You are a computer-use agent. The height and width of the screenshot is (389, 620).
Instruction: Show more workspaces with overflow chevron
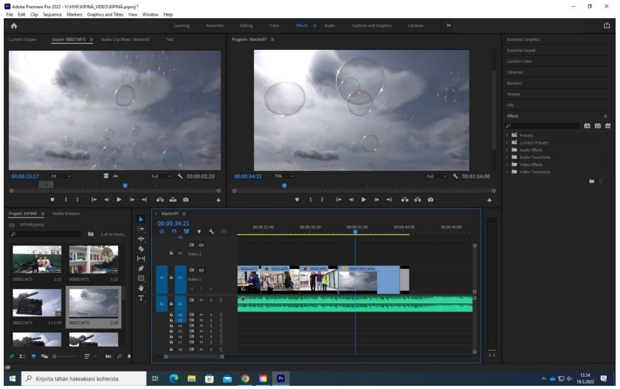(449, 25)
